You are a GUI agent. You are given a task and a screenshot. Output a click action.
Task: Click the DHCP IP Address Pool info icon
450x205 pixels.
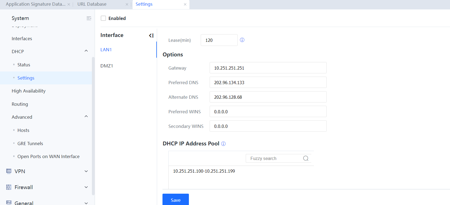(223, 144)
